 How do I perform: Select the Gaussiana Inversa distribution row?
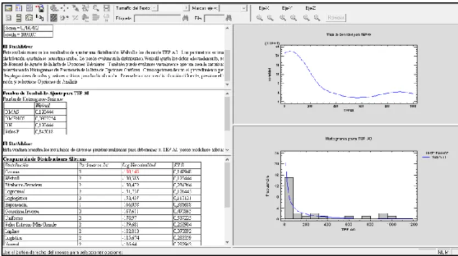103,212
